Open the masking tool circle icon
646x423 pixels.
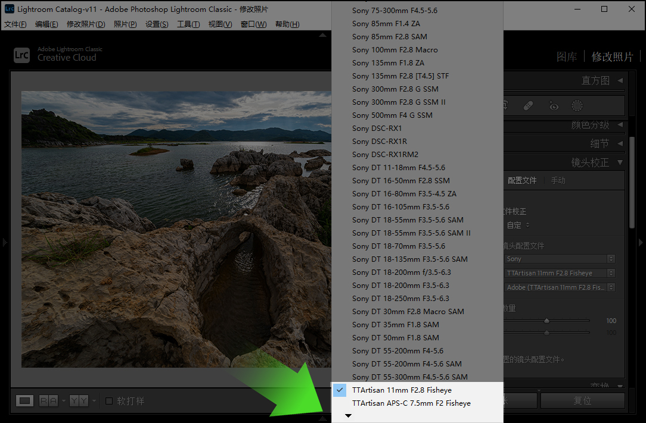click(x=577, y=106)
